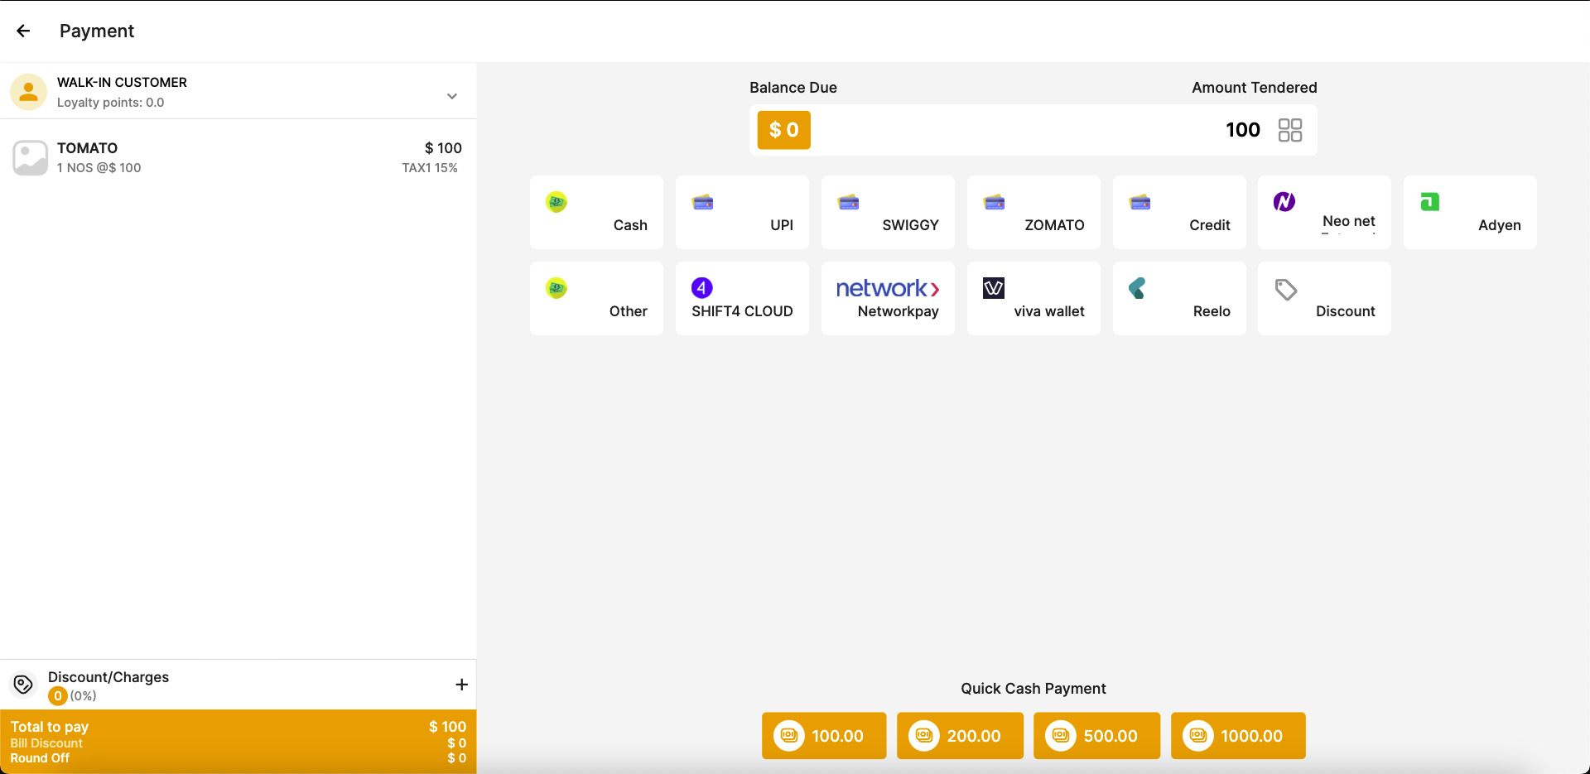
Task: Choose ZOMATO payment option
Action: pyautogui.click(x=1033, y=212)
